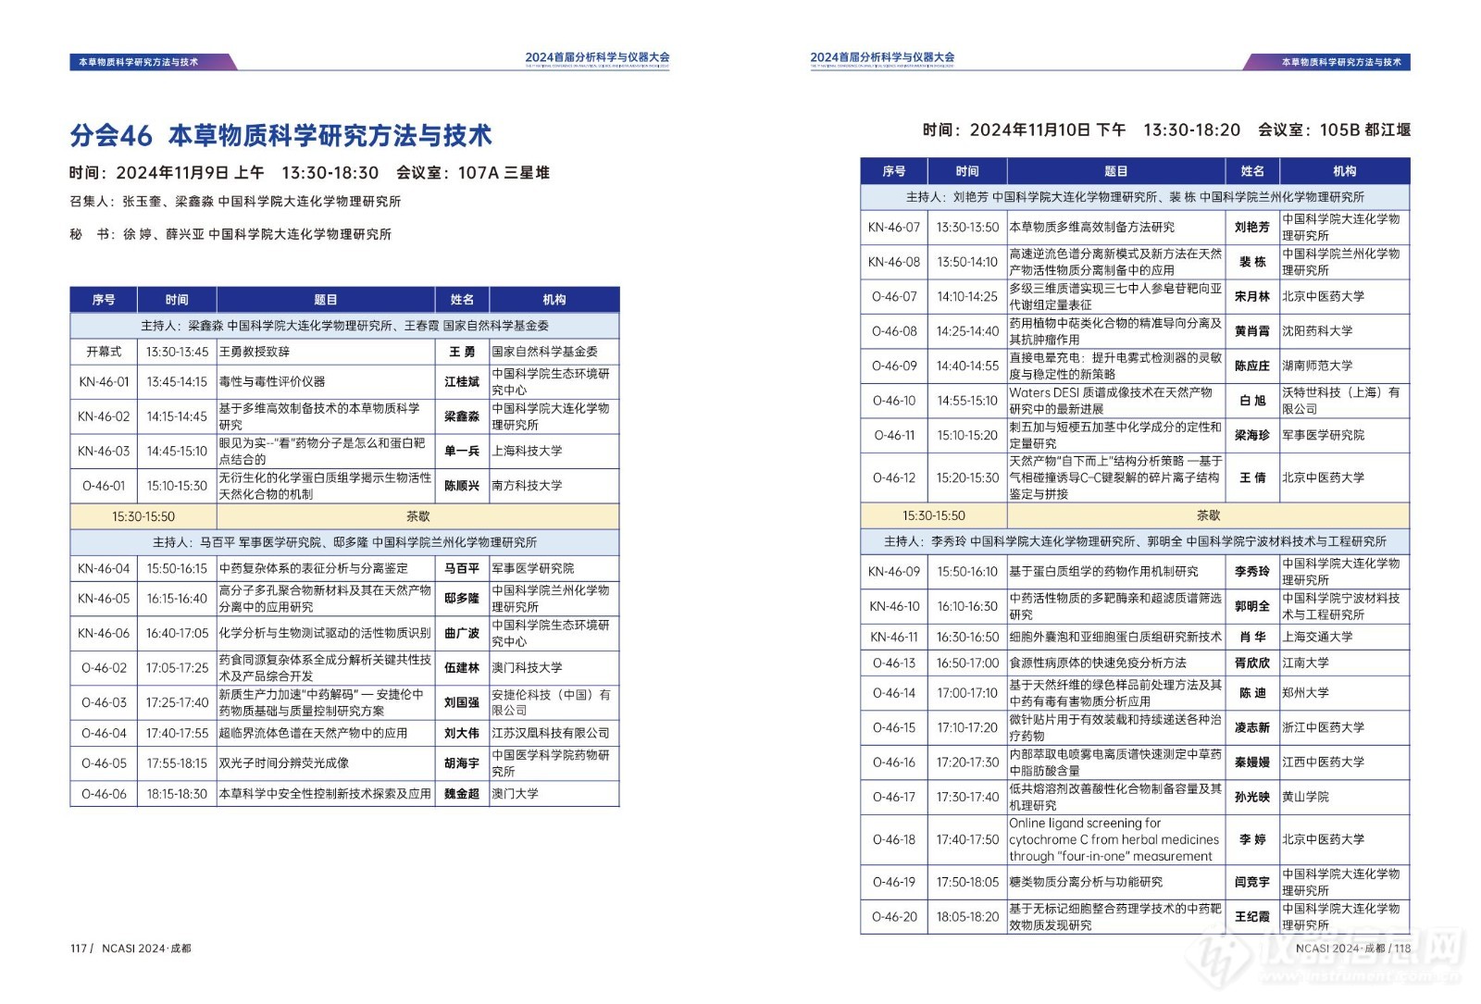Click speaker name 曲广波
This screenshot has height=1004, width=1481.
coord(462,633)
